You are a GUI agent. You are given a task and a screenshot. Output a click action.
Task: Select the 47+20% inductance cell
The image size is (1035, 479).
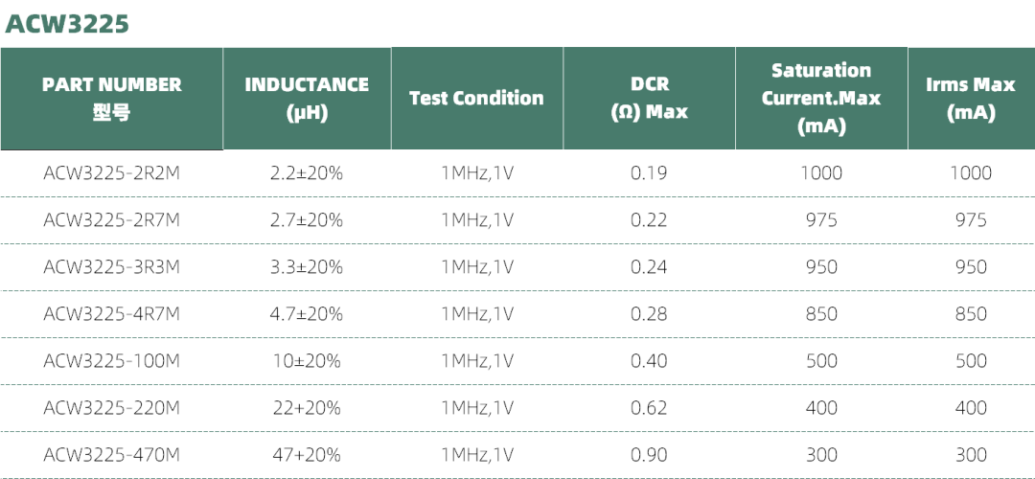(x=307, y=455)
